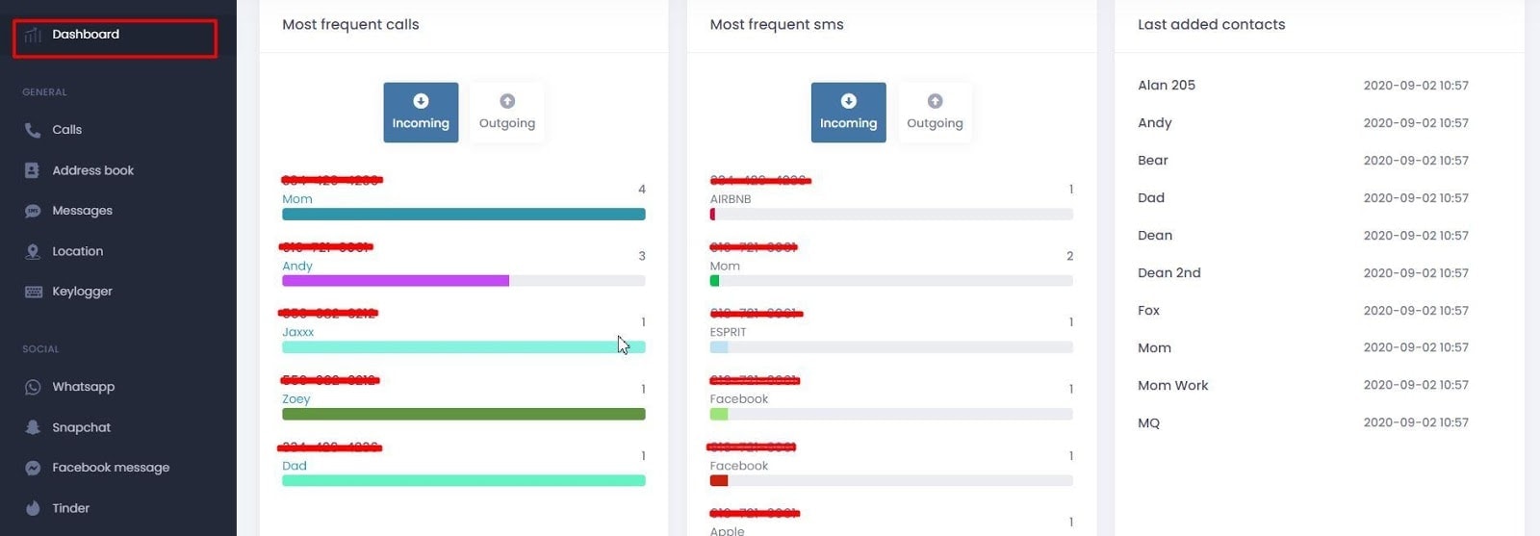Screen dimensions: 1540x536
Task: Select Incoming tab in Most frequent sms
Action: pos(848,113)
